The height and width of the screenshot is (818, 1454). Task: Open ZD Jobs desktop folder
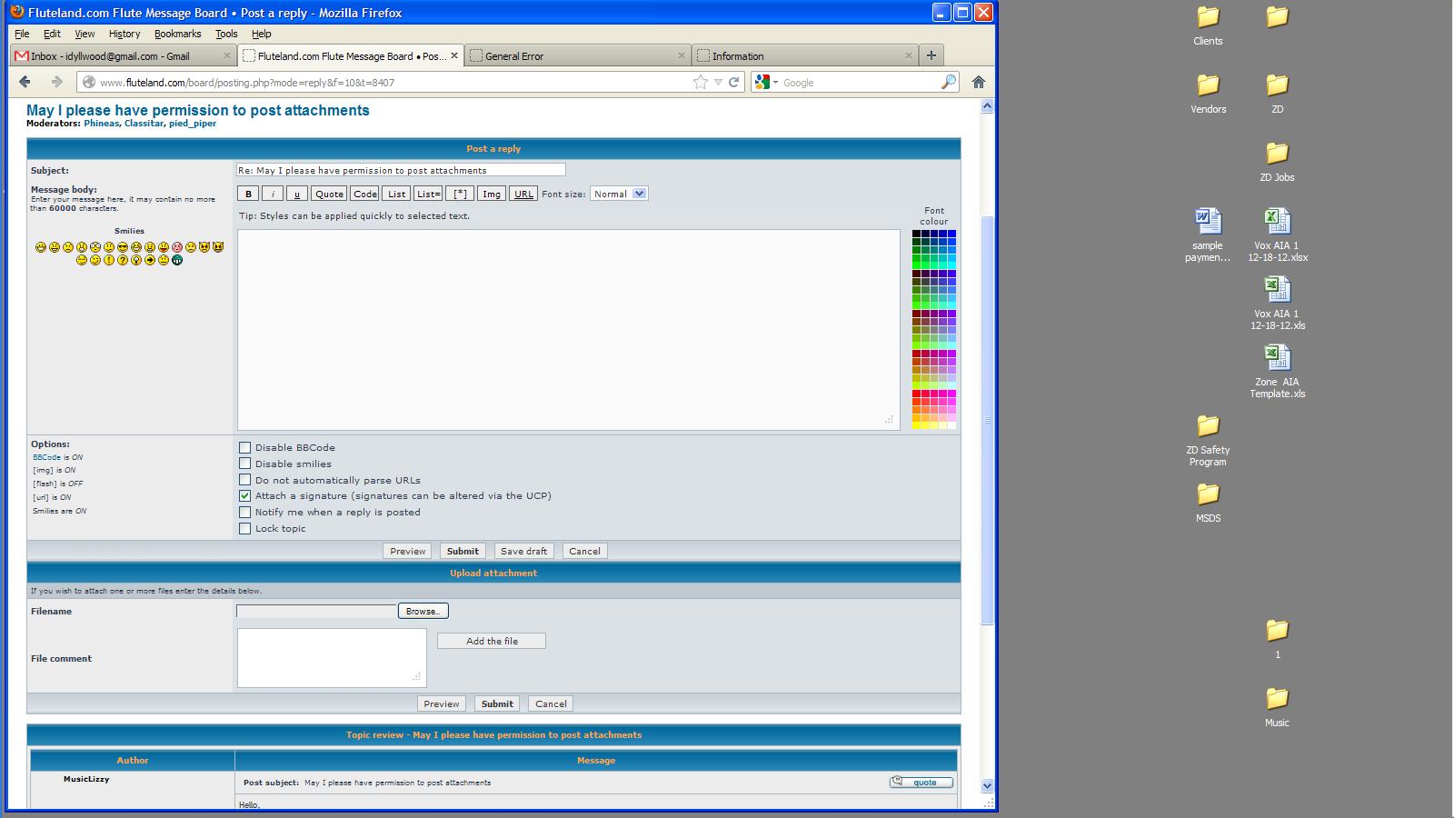pyautogui.click(x=1277, y=162)
